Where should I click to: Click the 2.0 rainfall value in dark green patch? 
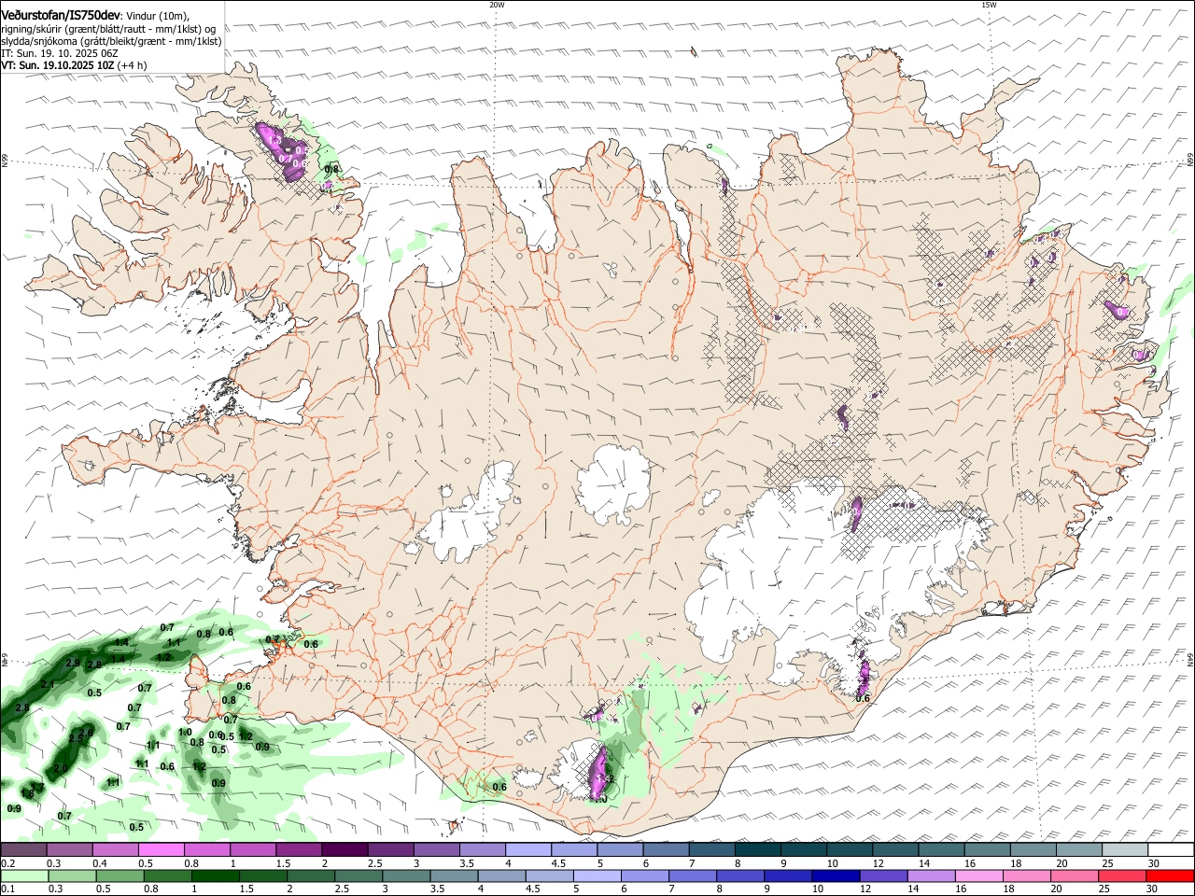tap(61, 768)
